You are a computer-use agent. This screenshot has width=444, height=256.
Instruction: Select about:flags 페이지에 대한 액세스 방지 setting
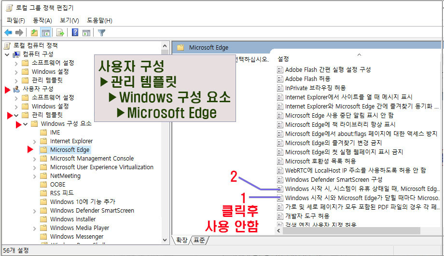(x=361, y=134)
